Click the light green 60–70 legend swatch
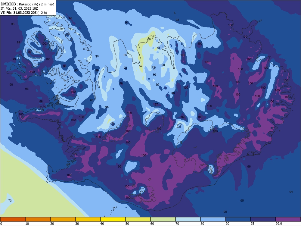Image resolution: width=301 pixels, height=226 pixels. pos(163,219)
